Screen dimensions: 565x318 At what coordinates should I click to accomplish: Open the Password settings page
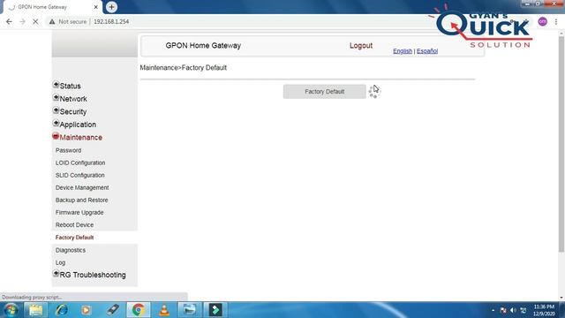pyautogui.click(x=68, y=150)
